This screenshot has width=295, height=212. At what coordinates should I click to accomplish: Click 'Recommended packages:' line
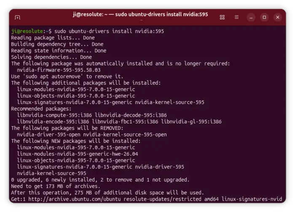(41, 109)
